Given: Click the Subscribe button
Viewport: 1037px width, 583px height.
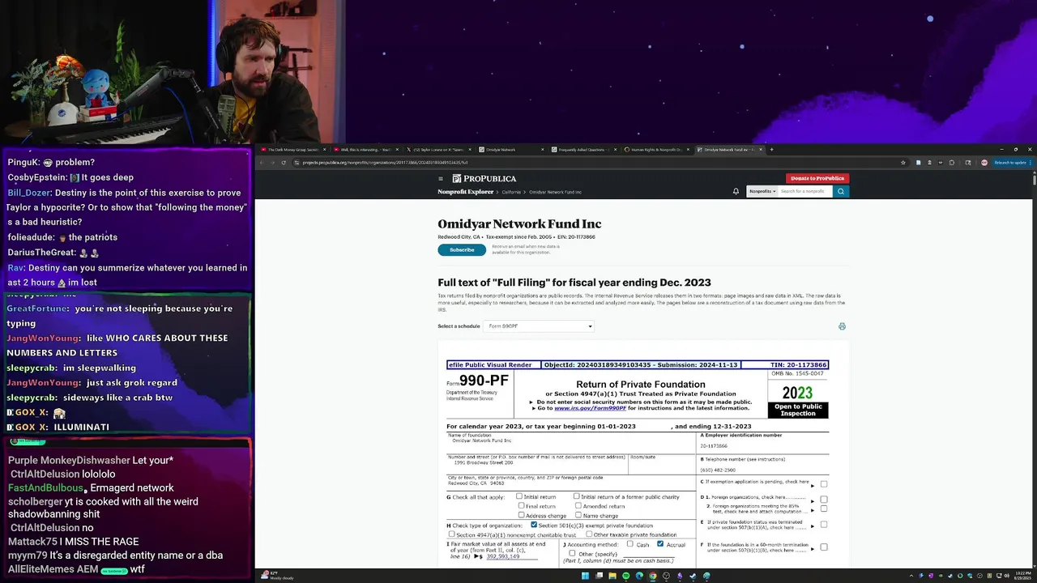Looking at the screenshot, I should click(x=462, y=249).
